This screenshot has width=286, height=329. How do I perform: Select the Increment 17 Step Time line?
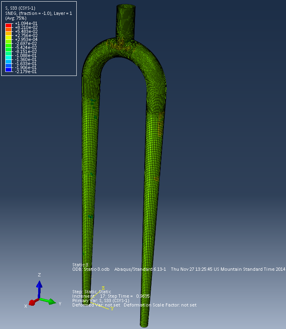111,296
